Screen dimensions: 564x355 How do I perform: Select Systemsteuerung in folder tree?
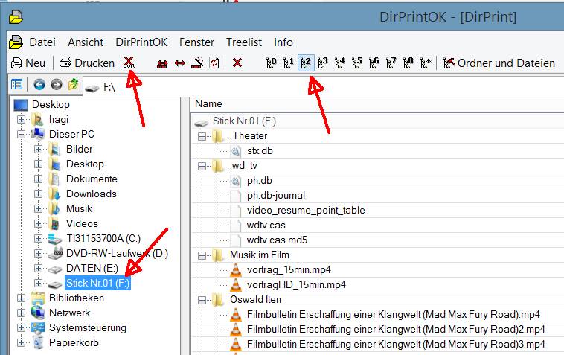coord(88,327)
